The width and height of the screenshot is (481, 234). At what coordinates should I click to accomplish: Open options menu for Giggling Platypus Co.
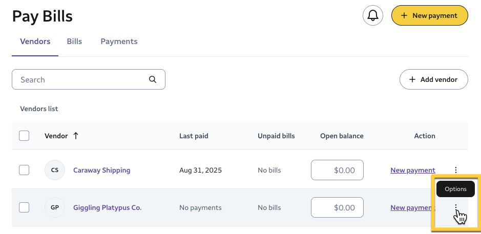[456, 207]
